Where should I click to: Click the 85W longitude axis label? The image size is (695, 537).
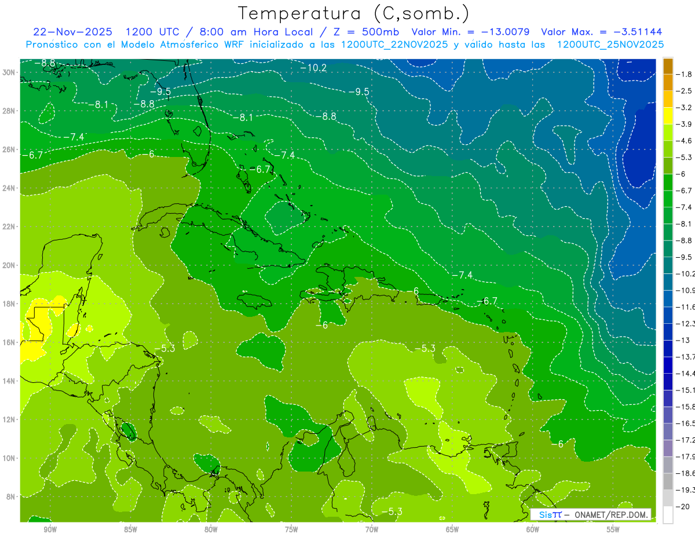tap(130, 529)
